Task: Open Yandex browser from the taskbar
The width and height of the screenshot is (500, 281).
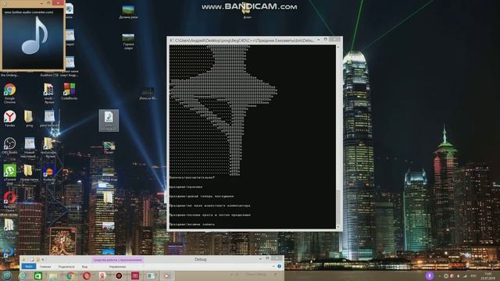Action: pos(102,276)
